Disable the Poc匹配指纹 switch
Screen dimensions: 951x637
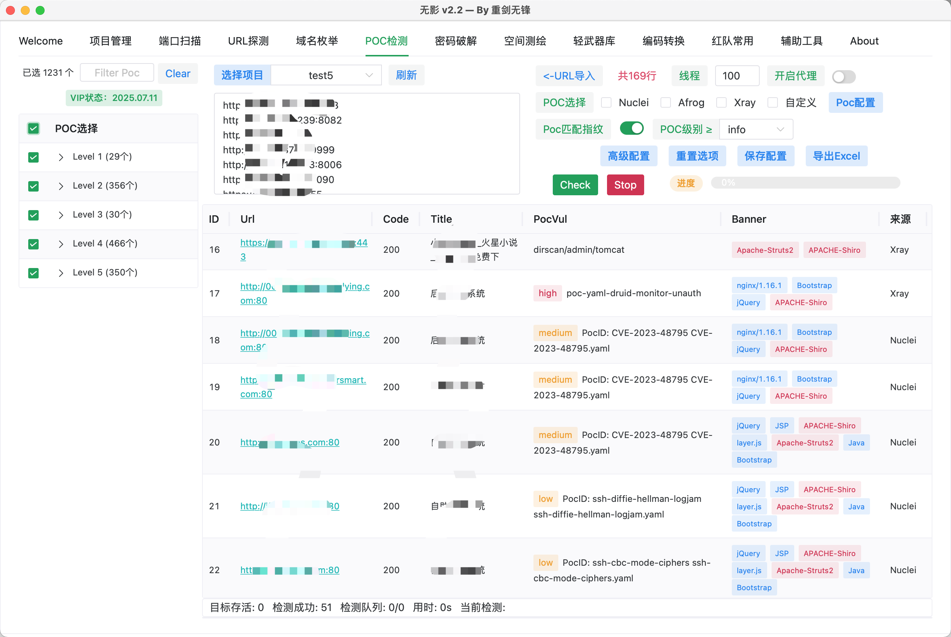(632, 129)
